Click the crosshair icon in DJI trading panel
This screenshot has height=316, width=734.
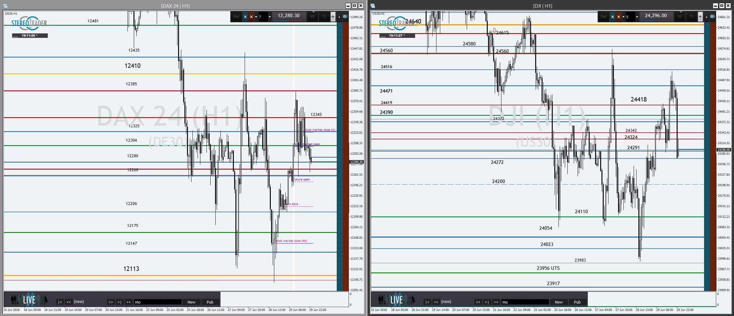(x=700, y=17)
